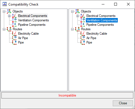Minimize the Compatibility Check window
The width and height of the screenshot is (135, 109).
[x=103, y=4]
